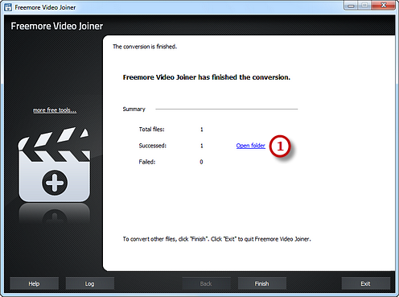Maximize the Freemore Video Joiner window
The image size is (399, 297).
click(364, 6)
